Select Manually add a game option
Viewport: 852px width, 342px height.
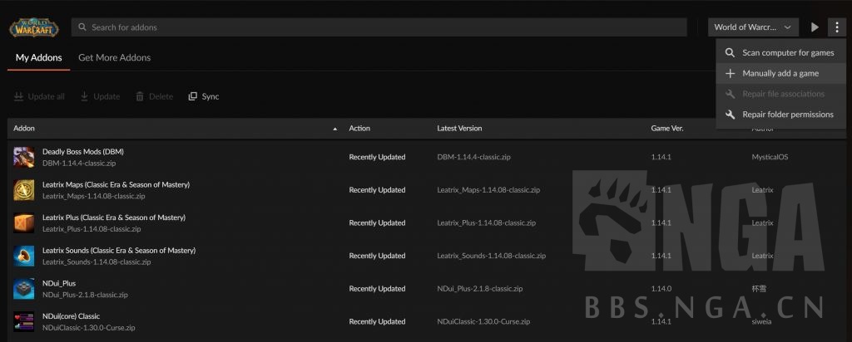click(x=780, y=73)
